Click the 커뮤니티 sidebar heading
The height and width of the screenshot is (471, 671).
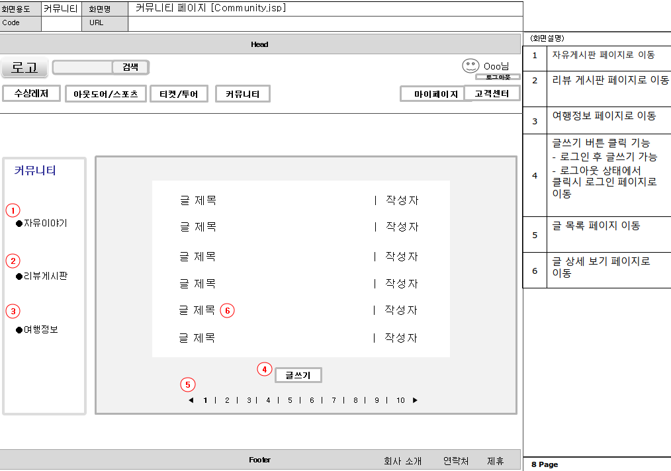tap(35, 170)
